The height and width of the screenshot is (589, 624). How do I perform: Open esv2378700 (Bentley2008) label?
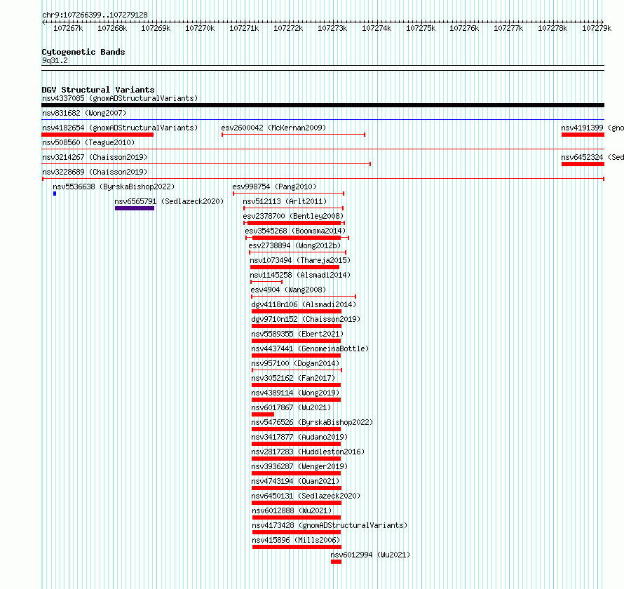point(293,216)
